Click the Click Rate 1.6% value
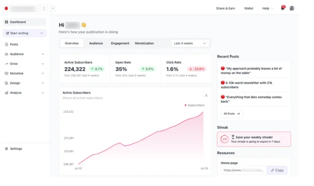Viewport: 314px width, 186px height. pos(172,69)
